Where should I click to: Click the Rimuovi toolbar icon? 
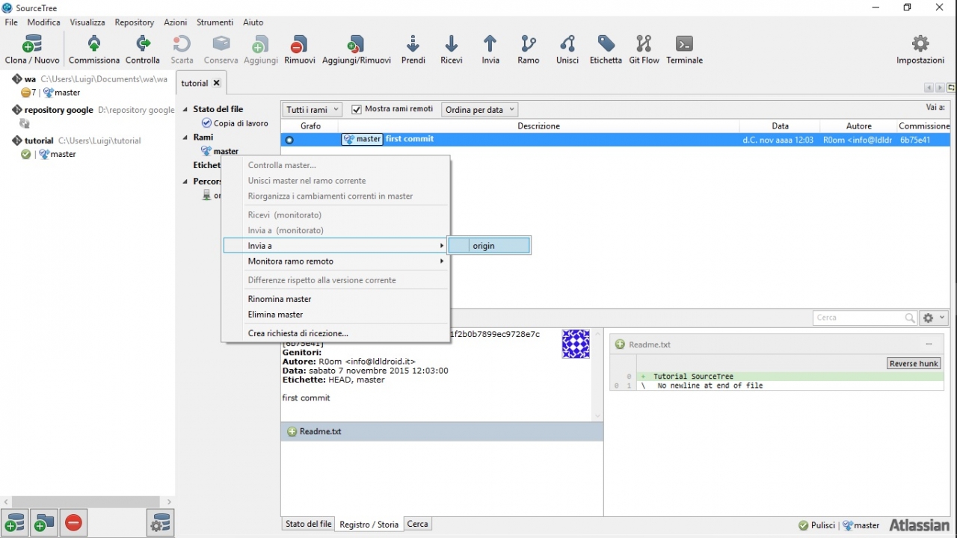pyautogui.click(x=299, y=44)
